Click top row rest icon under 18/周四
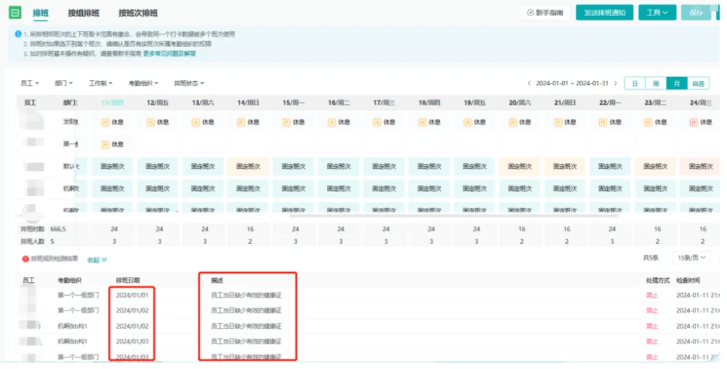Image resolution: width=727 pixels, height=369 pixels. 422,122
